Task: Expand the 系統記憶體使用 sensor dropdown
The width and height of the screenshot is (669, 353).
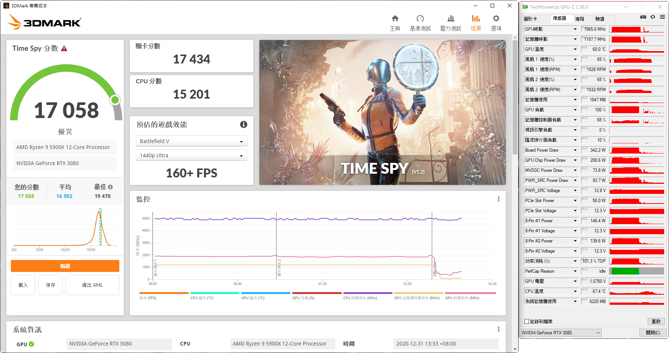Action: pyautogui.click(x=575, y=301)
